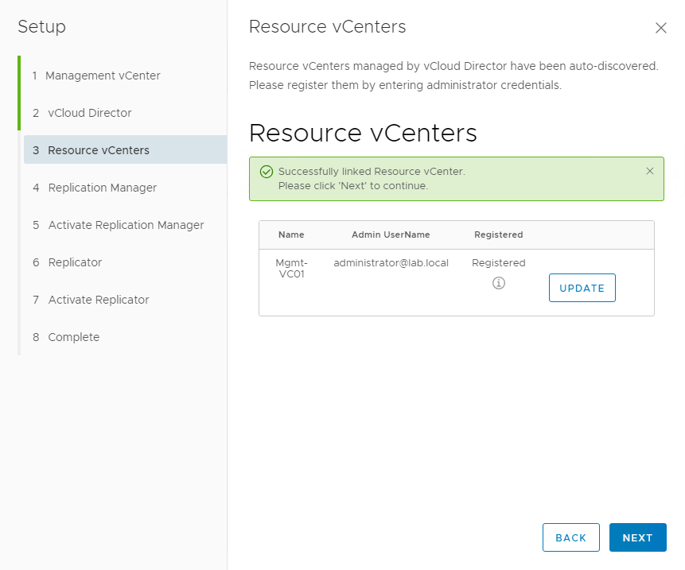Select the Mgmt-VC01 name cell

(x=291, y=269)
